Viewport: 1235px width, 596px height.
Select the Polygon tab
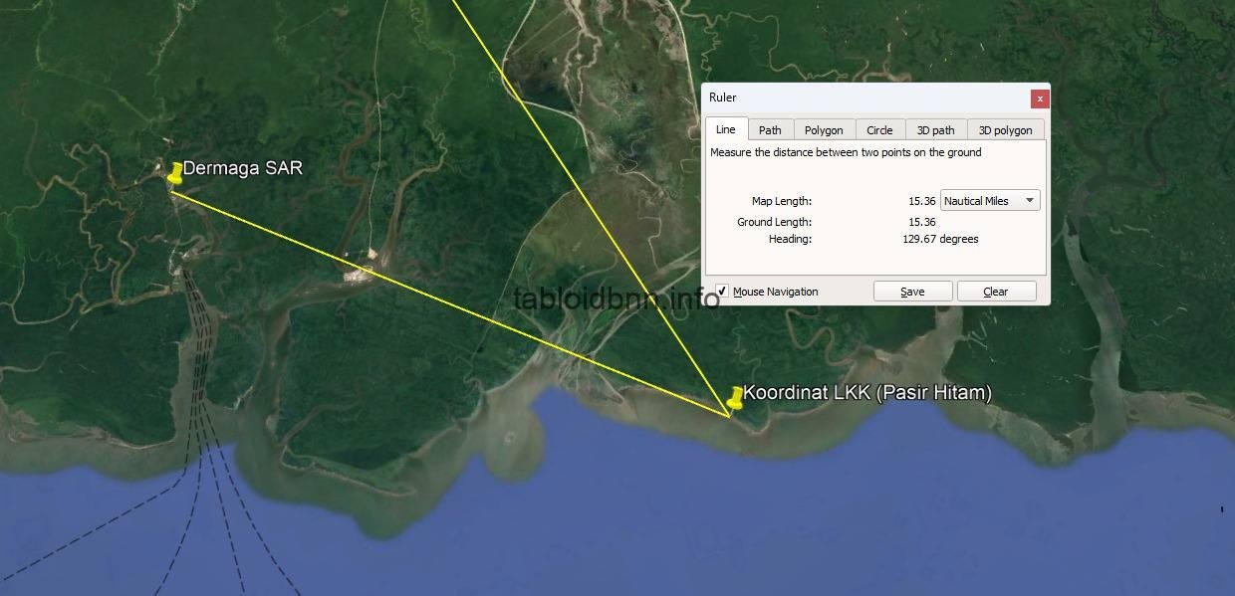[824, 130]
